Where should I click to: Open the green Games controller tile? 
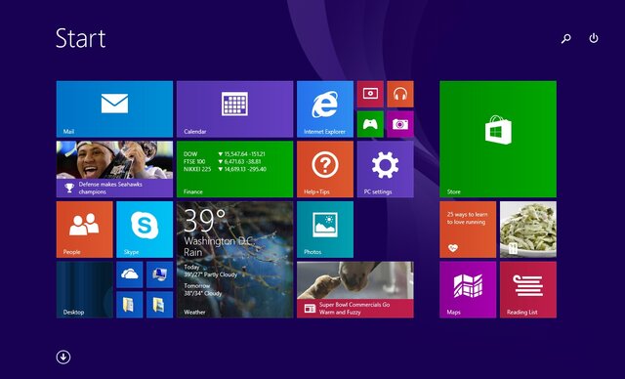(x=370, y=124)
